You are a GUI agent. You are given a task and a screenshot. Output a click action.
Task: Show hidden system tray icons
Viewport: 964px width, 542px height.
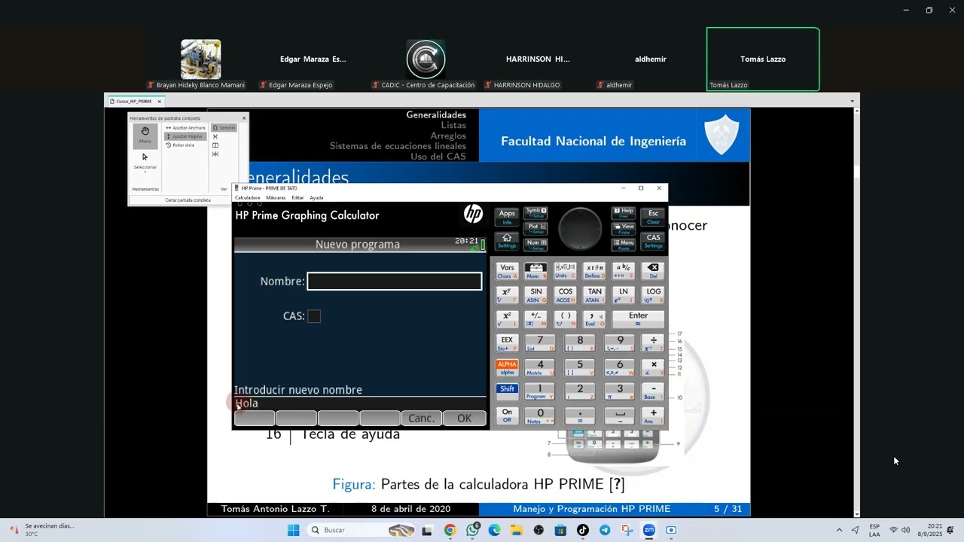[839, 530]
